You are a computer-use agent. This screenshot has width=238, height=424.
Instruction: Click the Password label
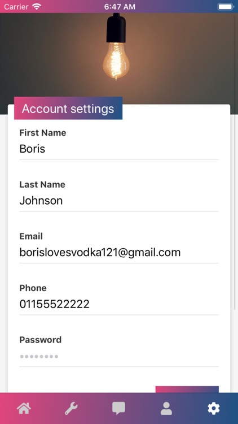[x=41, y=340]
